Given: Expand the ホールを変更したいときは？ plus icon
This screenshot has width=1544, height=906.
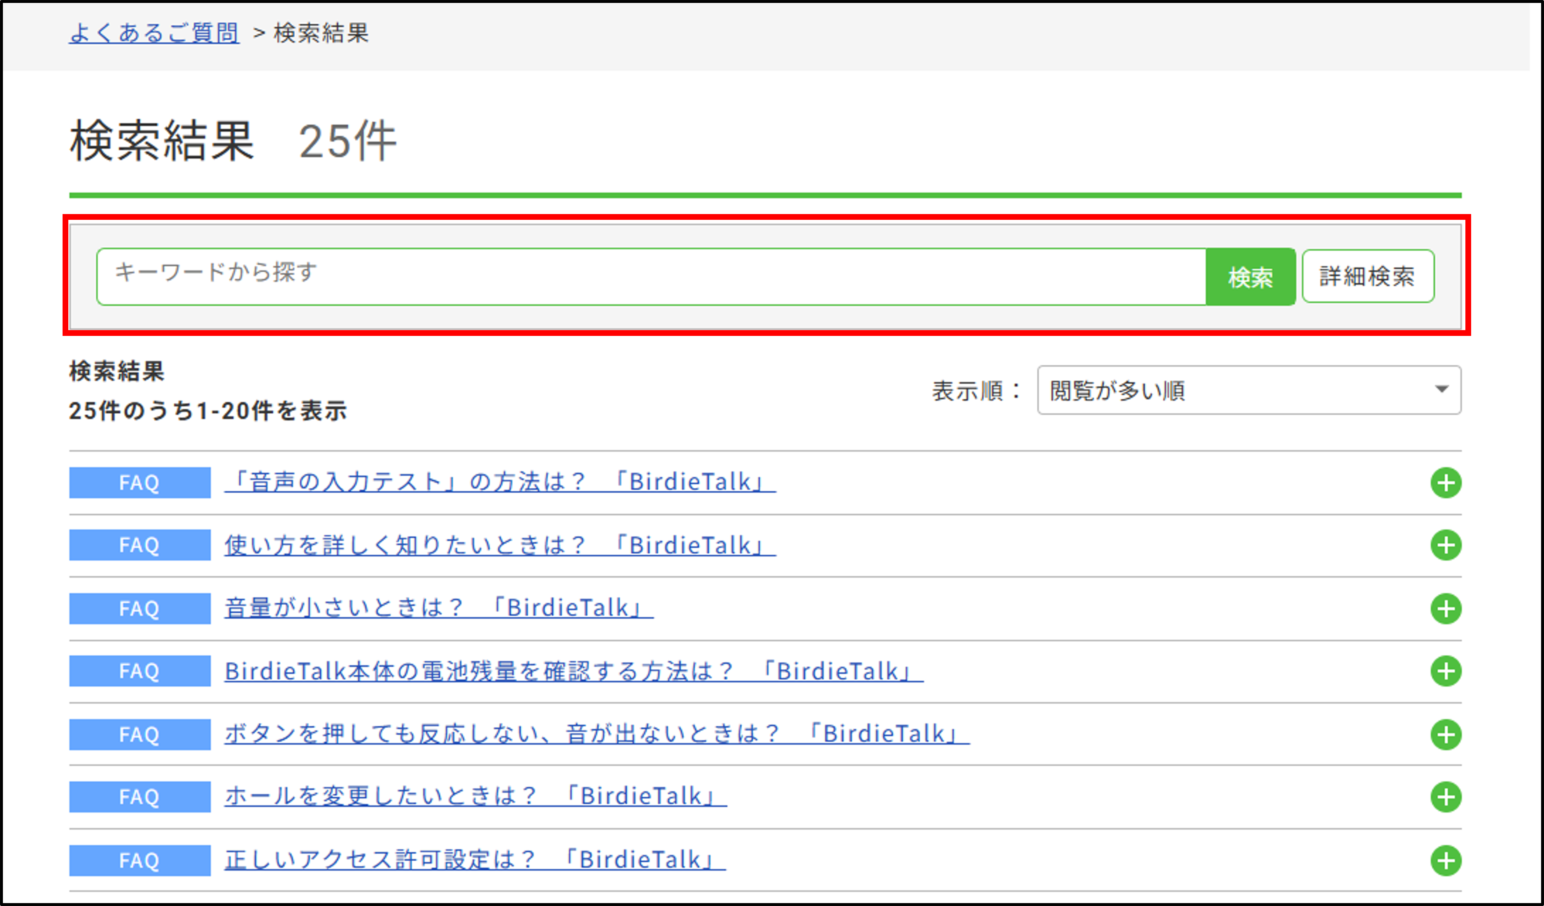Looking at the screenshot, I should (x=1446, y=797).
